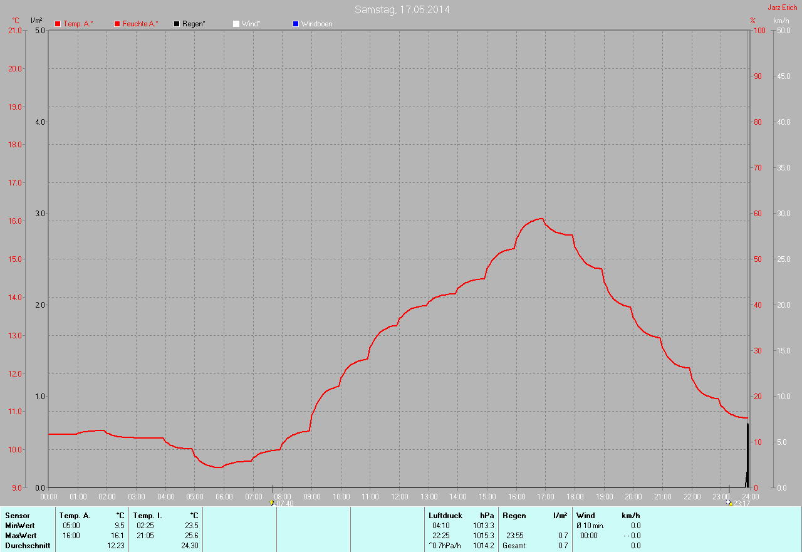Click the red swatch beside Temp. A.*

[x=58, y=24]
